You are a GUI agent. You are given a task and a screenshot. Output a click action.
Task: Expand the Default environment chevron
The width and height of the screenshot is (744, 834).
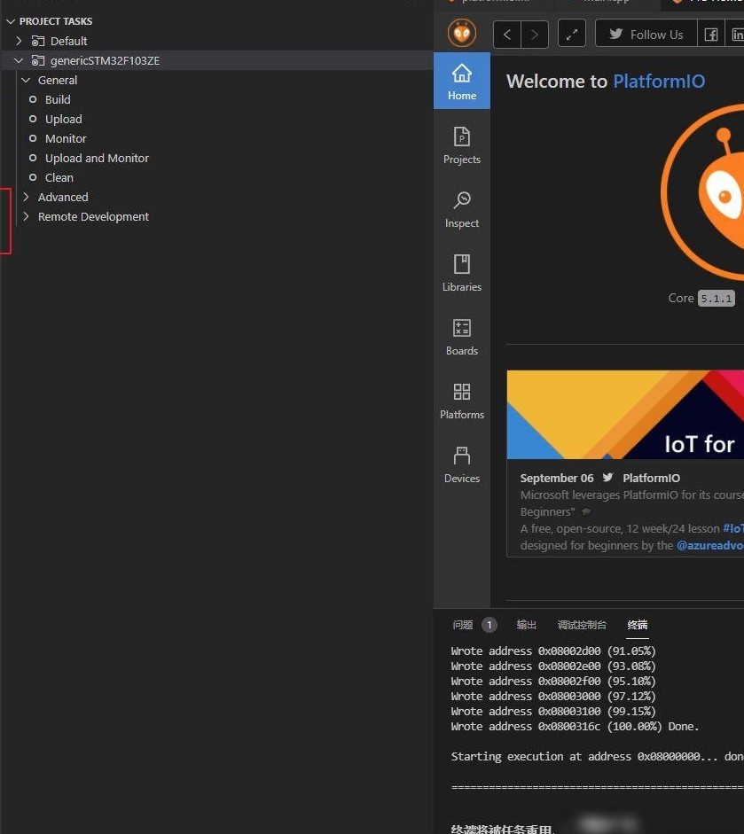coord(20,41)
